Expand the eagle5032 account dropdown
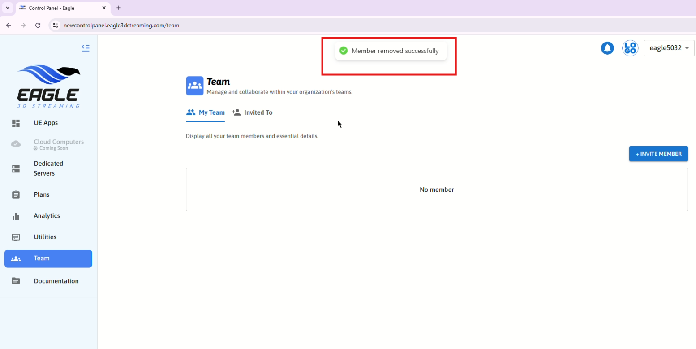 pos(669,48)
